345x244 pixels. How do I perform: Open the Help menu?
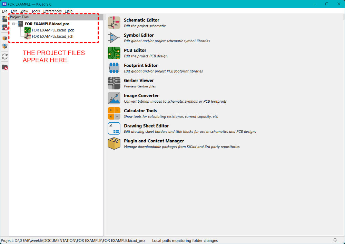[x=69, y=11]
